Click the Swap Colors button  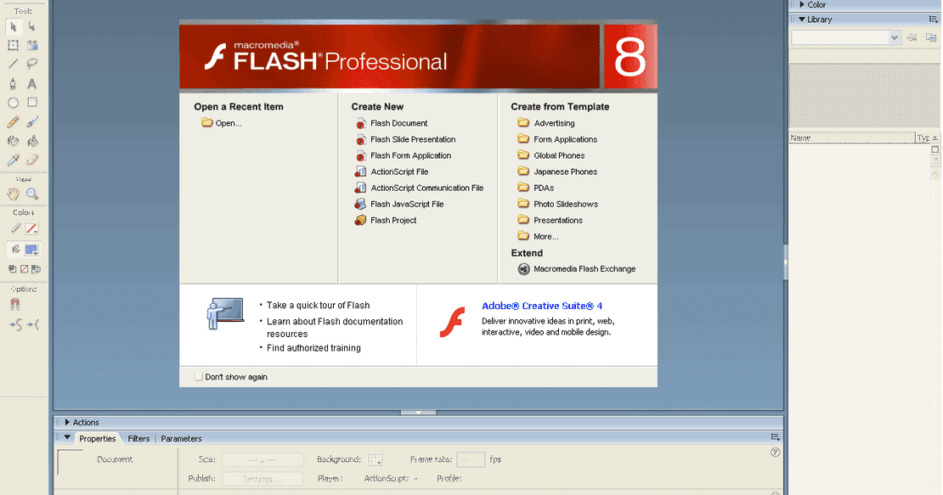tap(36, 269)
